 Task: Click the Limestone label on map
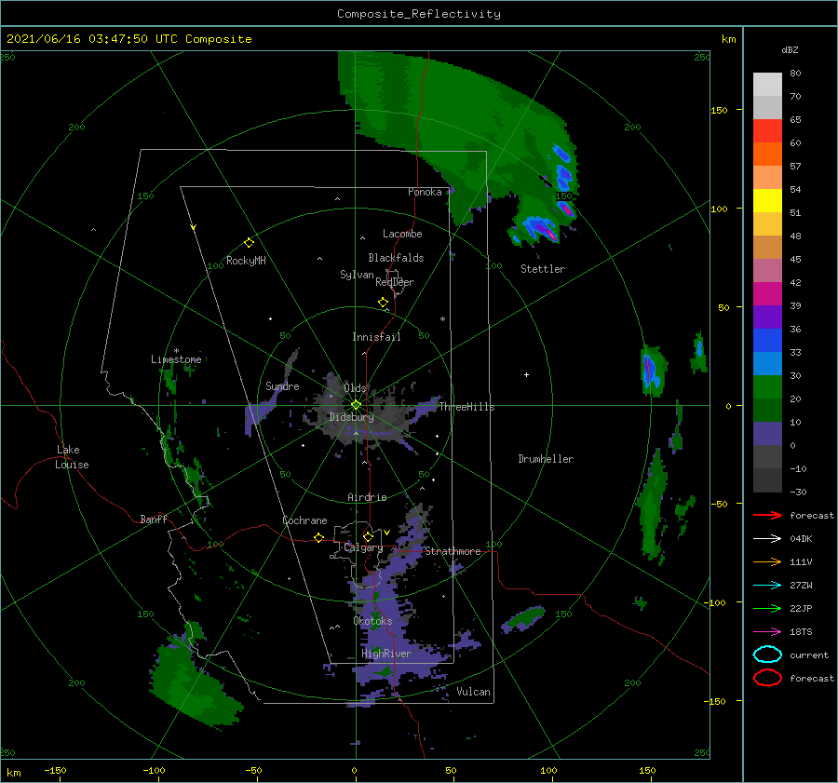tap(176, 359)
